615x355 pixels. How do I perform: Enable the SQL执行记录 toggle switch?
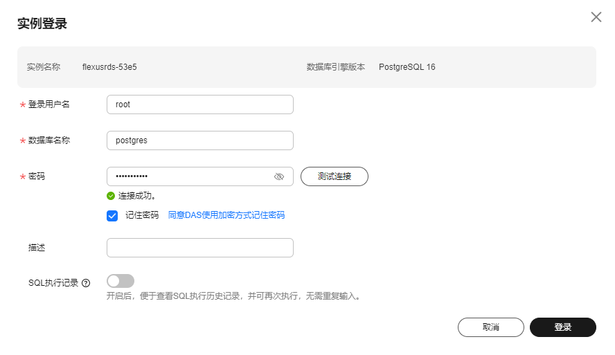point(121,281)
